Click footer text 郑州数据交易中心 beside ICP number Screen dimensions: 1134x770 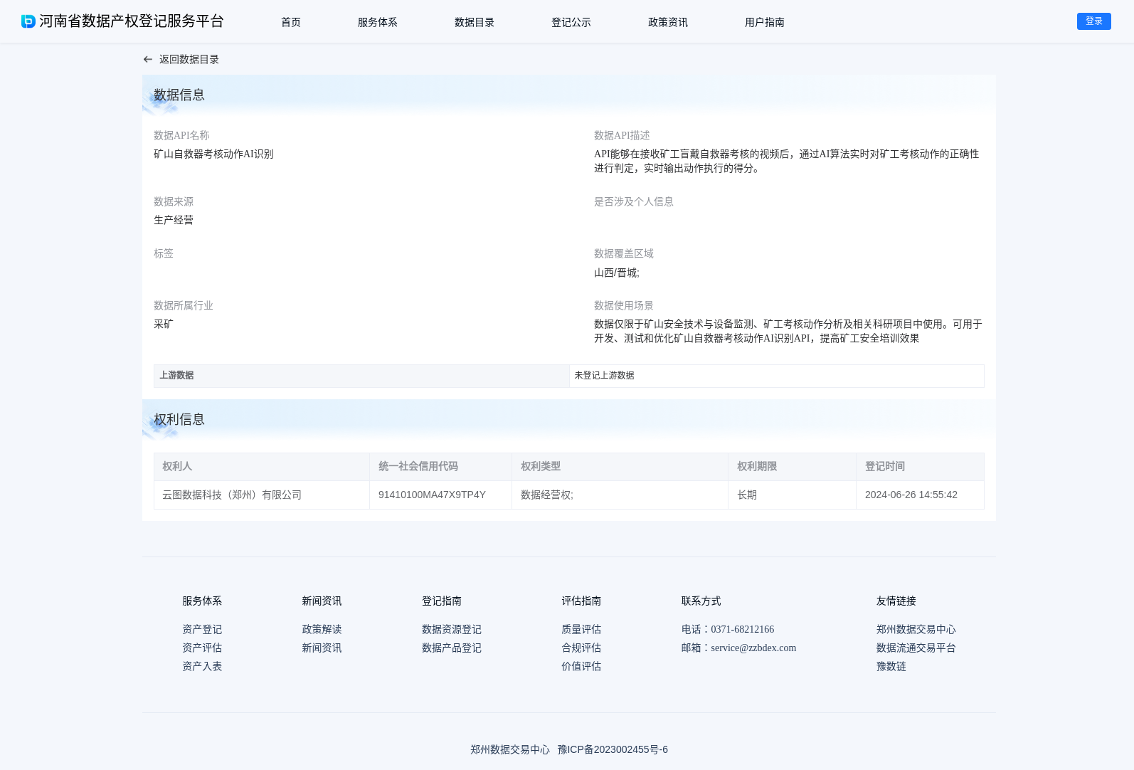pos(510,749)
